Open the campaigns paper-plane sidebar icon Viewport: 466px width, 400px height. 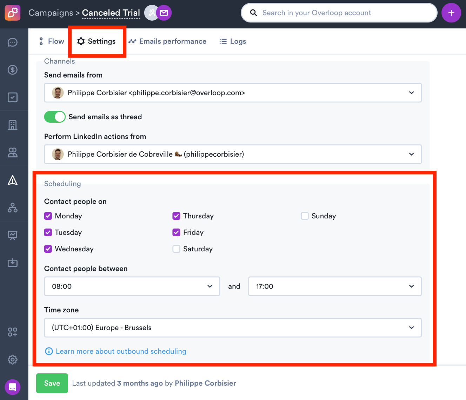13,180
